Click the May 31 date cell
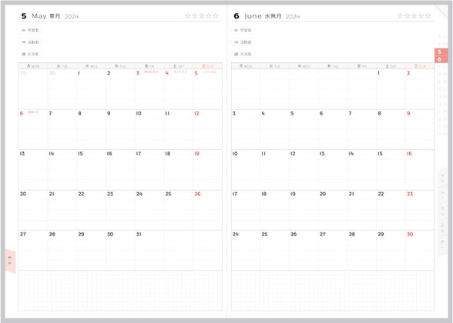Image resolution: width=453 pixels, height=323 pixels. click(149, 250)
